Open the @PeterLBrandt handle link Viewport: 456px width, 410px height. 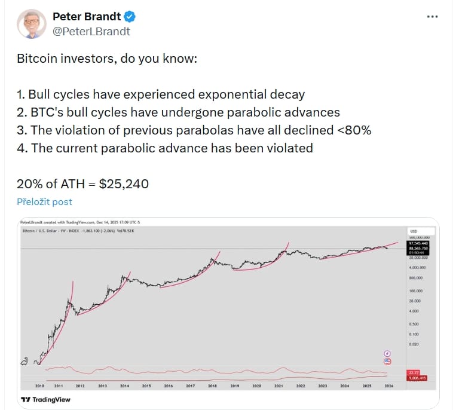(x=91, y=30)
